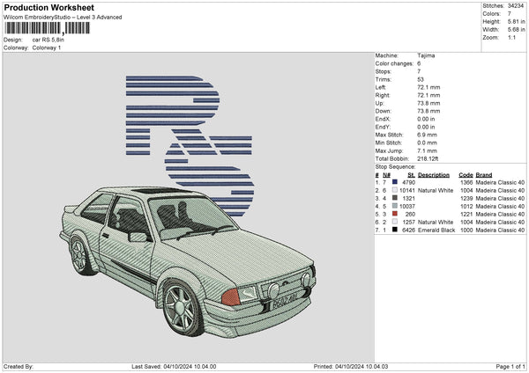This screenshot has width=529, height=373.
Task: Select stitch count '10037' in row 4
Action: [407, 206]
